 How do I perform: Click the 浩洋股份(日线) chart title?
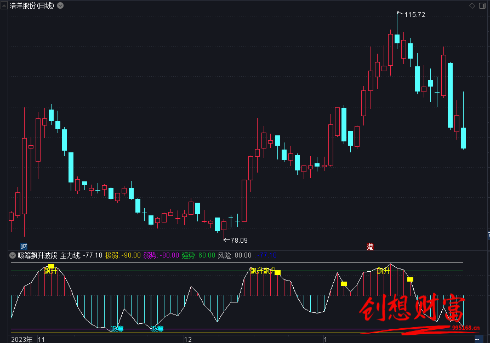click(x=32, y=5)
